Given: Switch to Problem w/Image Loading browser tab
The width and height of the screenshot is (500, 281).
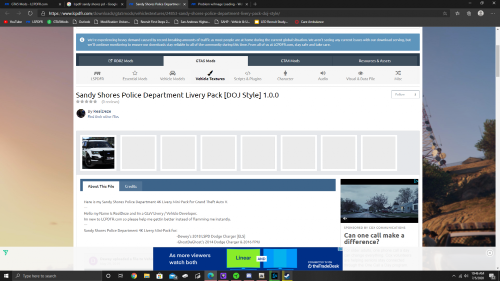Looking at the screenshot, I should (219, 4).
